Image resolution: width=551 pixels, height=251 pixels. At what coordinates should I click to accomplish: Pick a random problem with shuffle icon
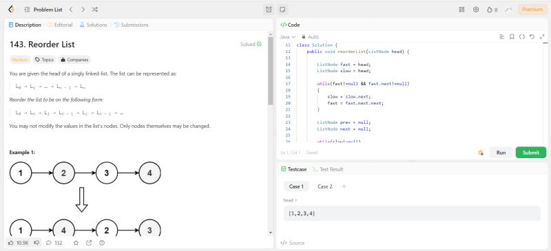click(94, 10)
